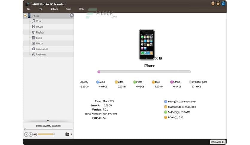Collapse the player panel with up arrow
Viewport: 250px width, 145px height.
tap(48, 120)
